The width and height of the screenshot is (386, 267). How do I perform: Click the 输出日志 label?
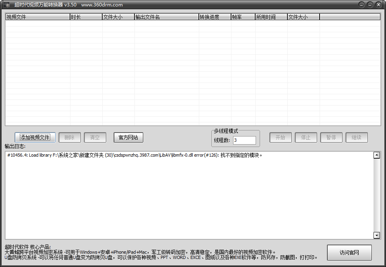15,146
